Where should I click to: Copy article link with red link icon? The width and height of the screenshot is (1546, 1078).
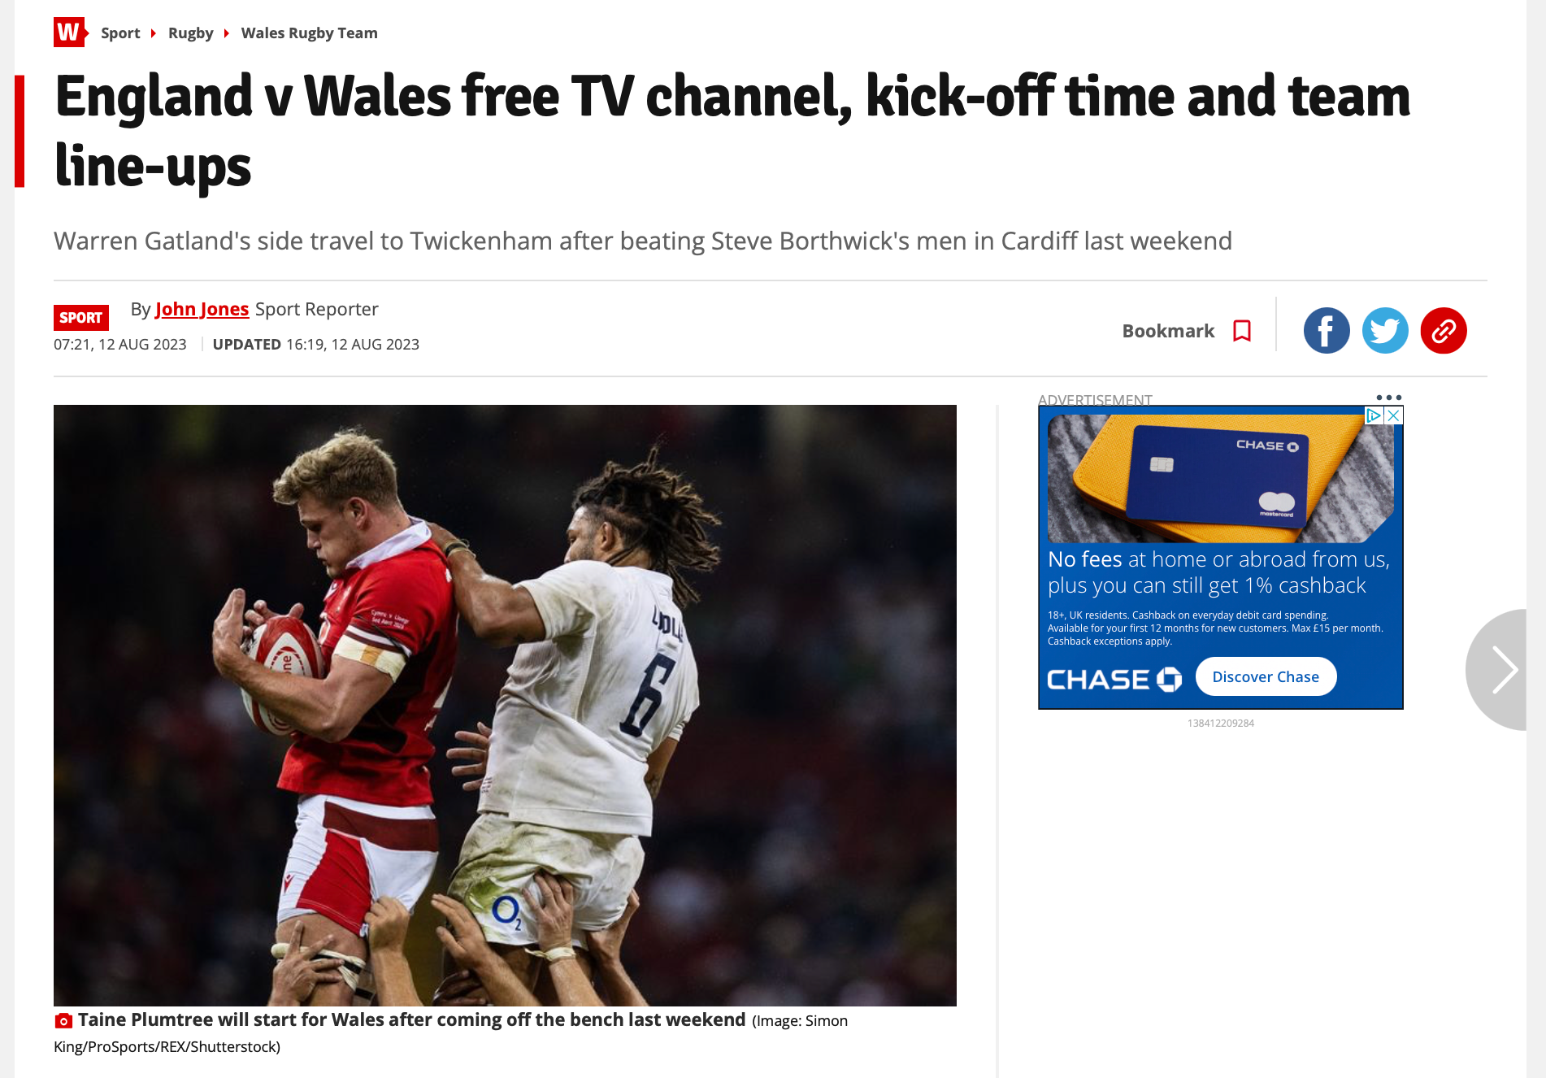(1444, 331)
